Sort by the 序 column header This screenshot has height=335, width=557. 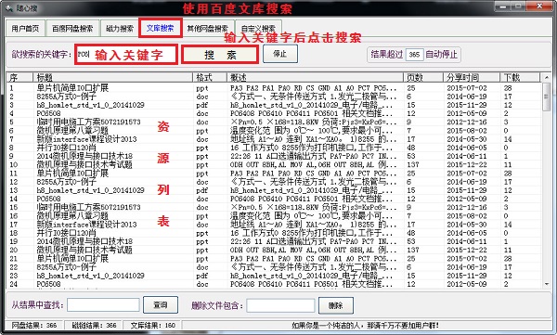[x=19, y=77]
